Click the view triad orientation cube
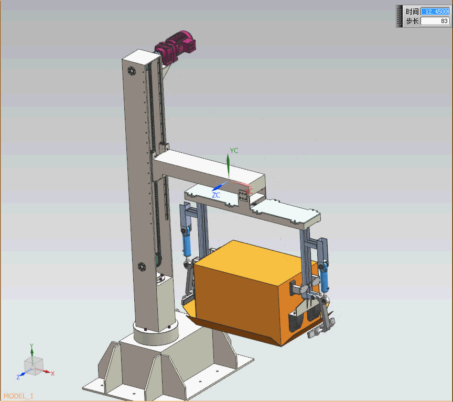 click(x=34, y=366)
